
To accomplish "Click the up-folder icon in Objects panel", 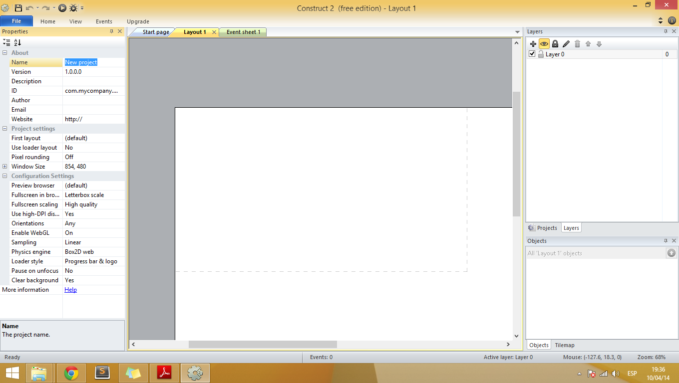I will point(672,253).
